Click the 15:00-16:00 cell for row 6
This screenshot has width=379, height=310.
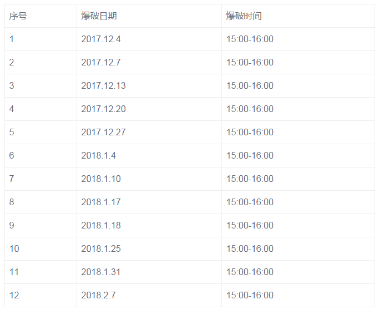[298, 156]
